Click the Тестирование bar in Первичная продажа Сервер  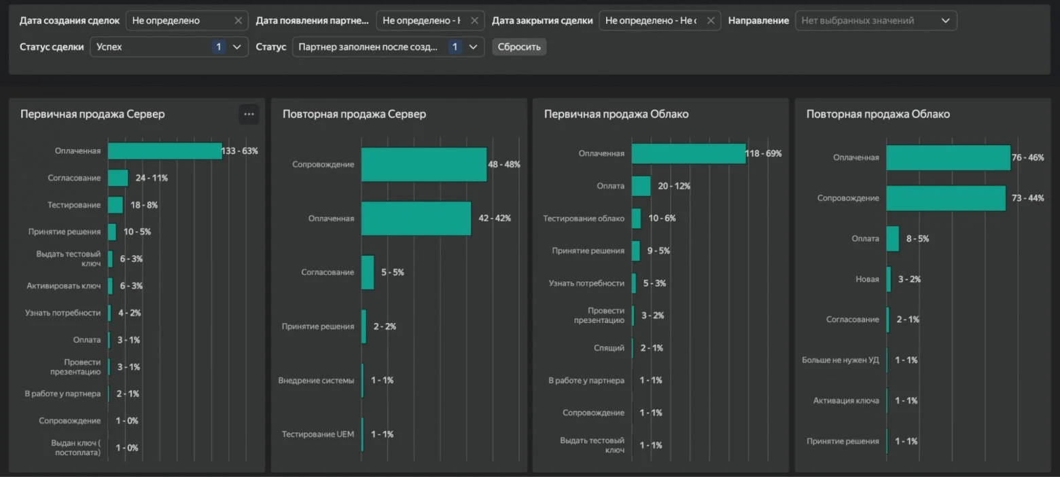[x=116, y=205]
